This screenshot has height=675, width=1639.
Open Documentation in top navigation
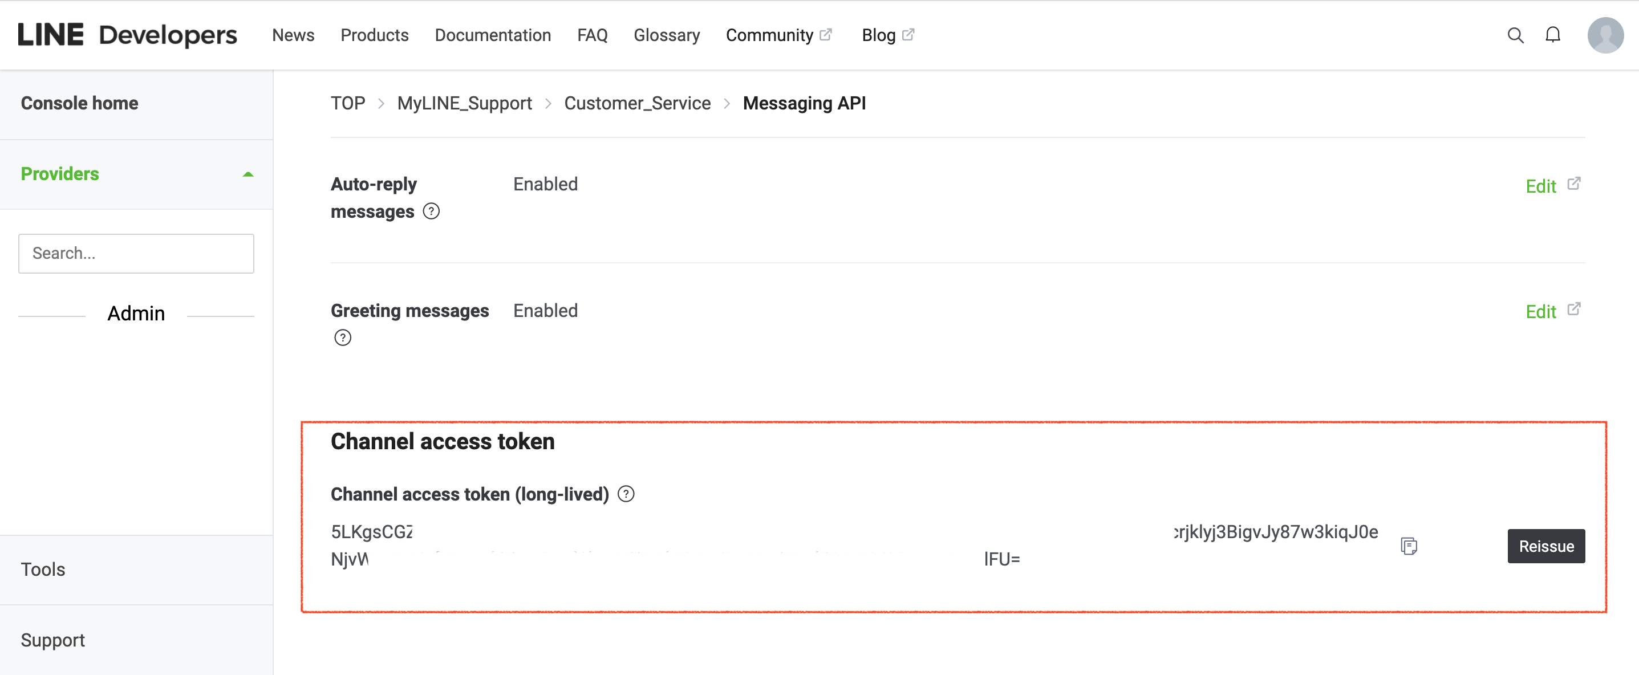tap(493, 35)
